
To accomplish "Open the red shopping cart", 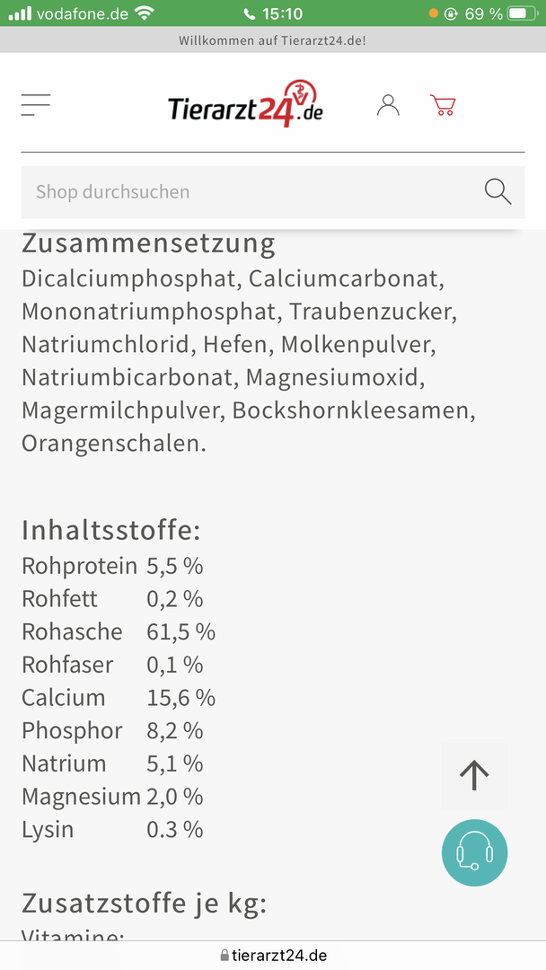I will point(443,105).
